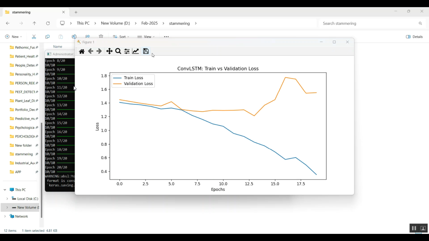Click the Search stammering input field
This screenshot has width=429, height=241.
[369, 23]
